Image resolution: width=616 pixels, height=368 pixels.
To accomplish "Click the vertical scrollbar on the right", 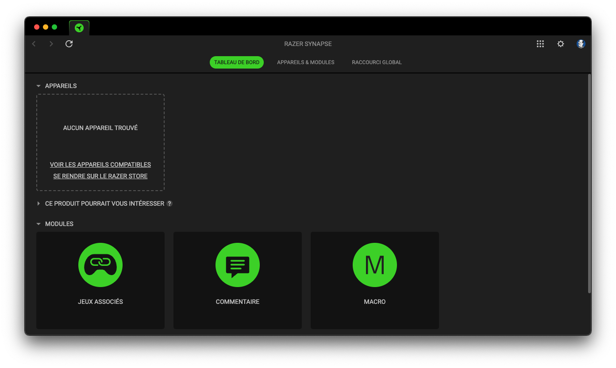I will point(589,183).
